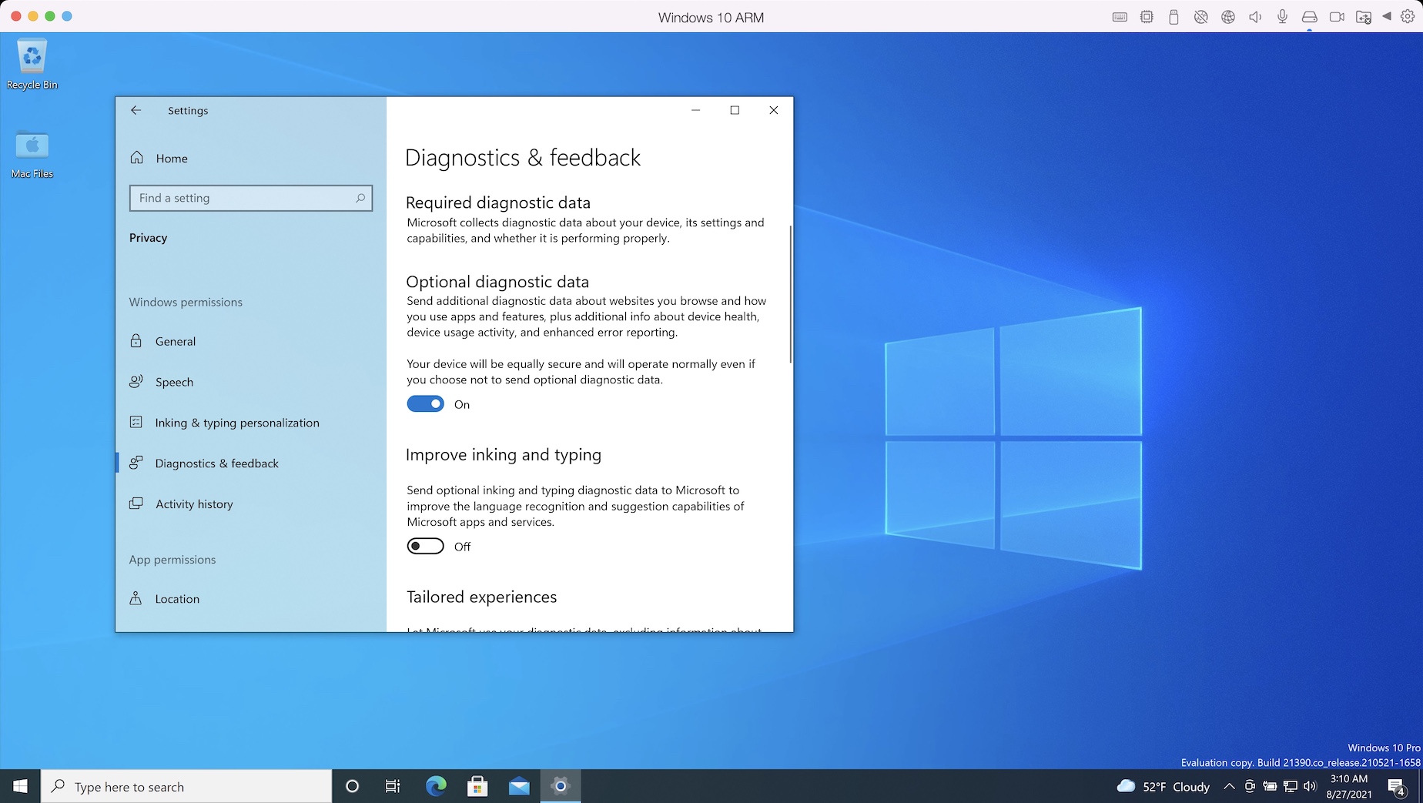Enable Improve inking and typing toggle
Image resolution: width=1423 pixels, height=803 pixels.
(x=425, y=547)
